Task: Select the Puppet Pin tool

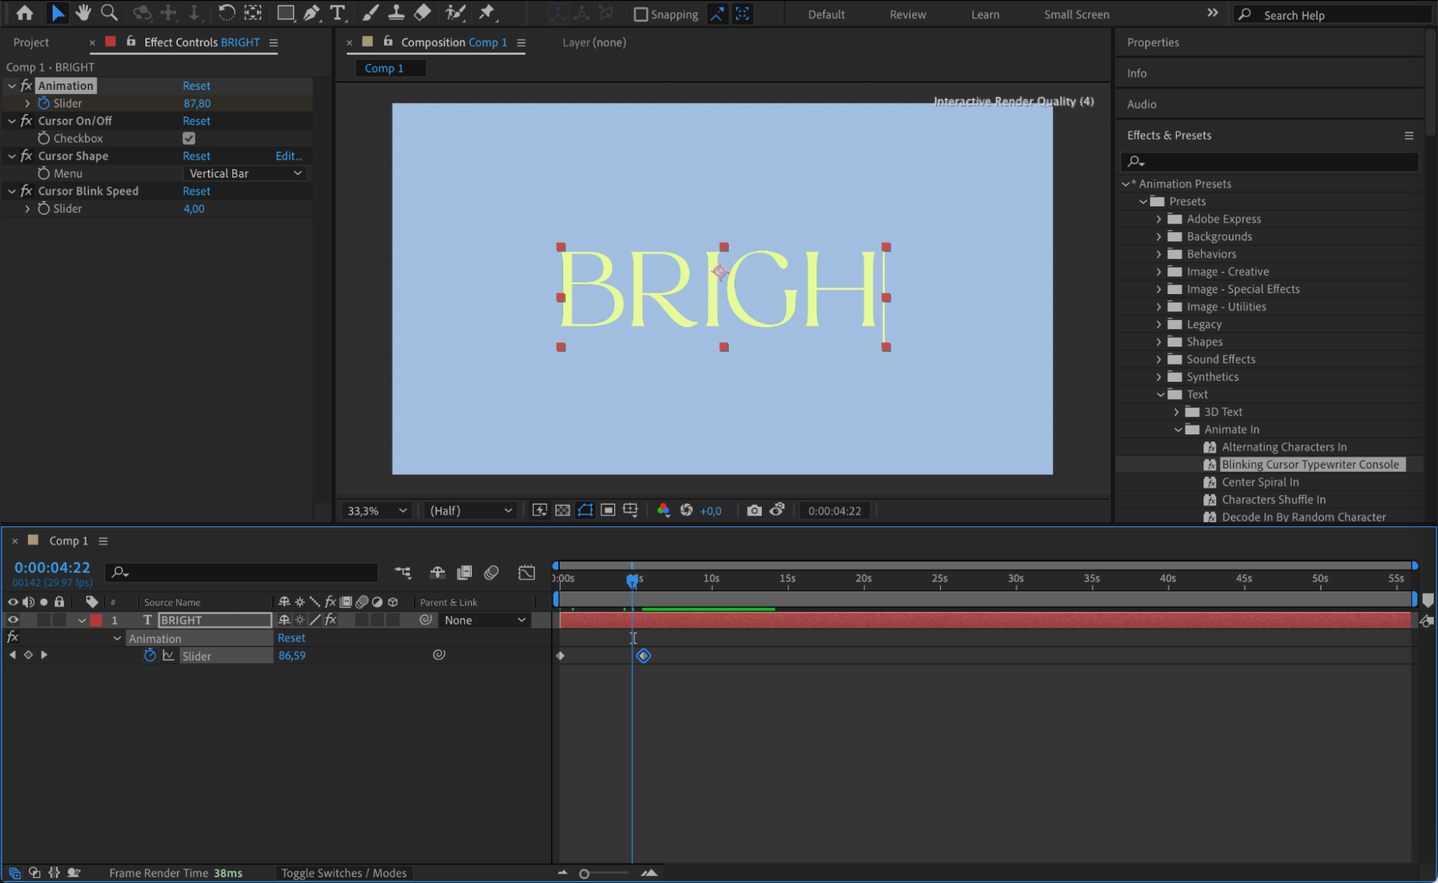Action: tap(487, 12)
